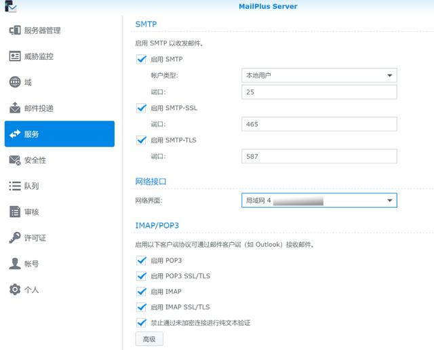434x350 pixels.
Task: Click the MailPlus Server window title
Action: [268, 6]
